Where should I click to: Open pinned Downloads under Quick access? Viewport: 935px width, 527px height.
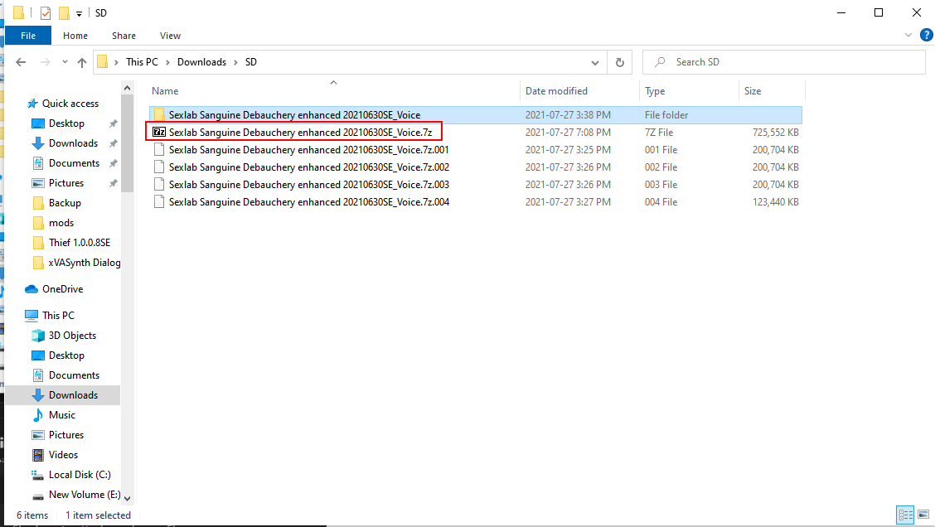(73, 143)
